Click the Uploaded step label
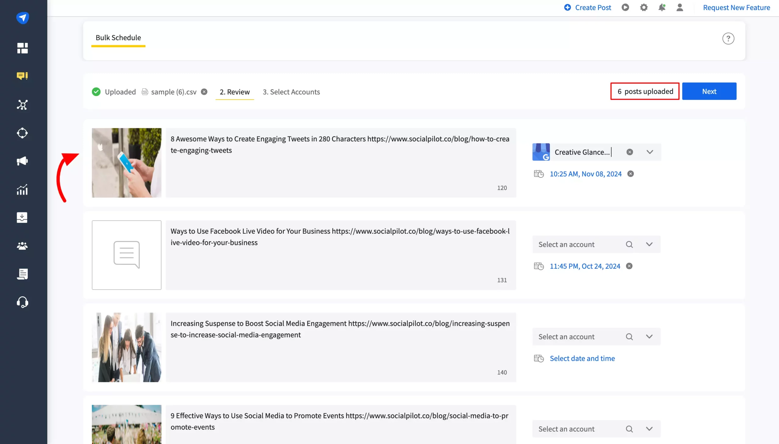The image size is (779, 444). pos(120,92)
